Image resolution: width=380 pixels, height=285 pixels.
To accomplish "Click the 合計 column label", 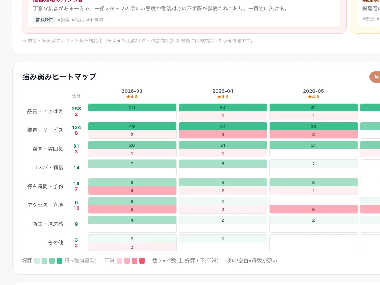I will [x=76, y=96].
